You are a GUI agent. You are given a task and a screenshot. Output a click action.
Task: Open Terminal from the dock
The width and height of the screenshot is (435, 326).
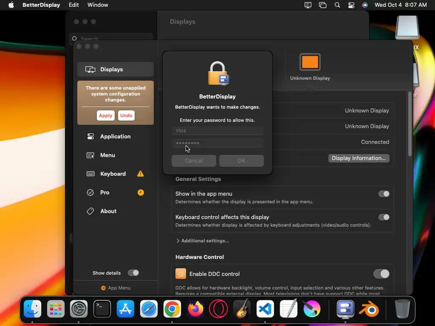102,309
